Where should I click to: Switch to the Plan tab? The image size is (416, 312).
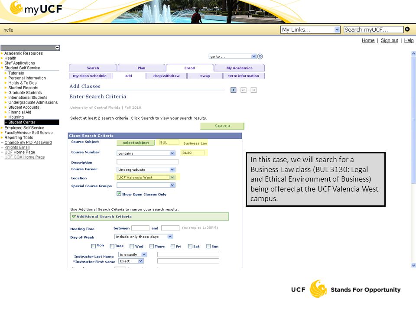tap(141, 68)
